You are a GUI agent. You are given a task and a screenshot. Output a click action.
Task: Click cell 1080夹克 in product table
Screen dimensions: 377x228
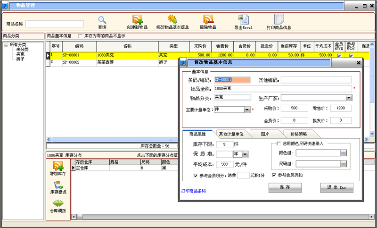click(x=127, y=55)
